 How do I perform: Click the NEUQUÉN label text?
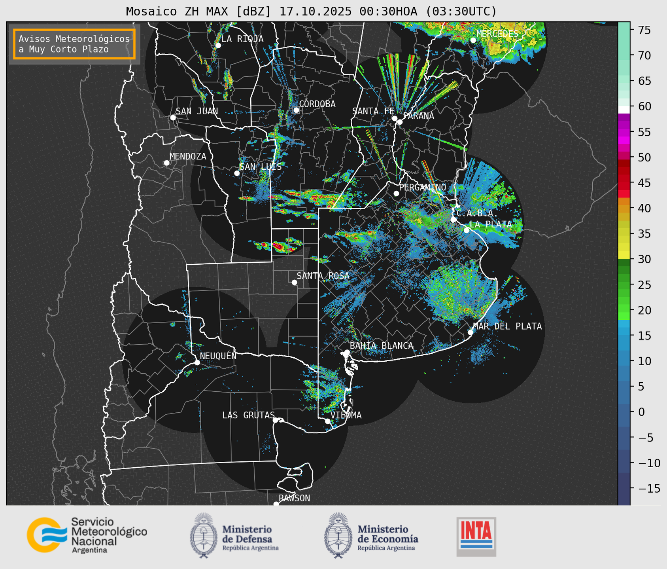tap(218, 356)
